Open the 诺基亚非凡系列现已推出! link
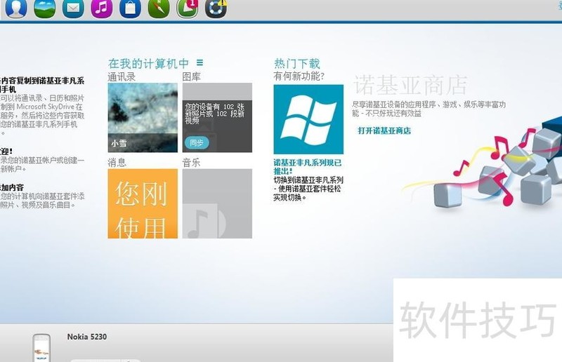562x362 pixels. click(x=308, y=167)
